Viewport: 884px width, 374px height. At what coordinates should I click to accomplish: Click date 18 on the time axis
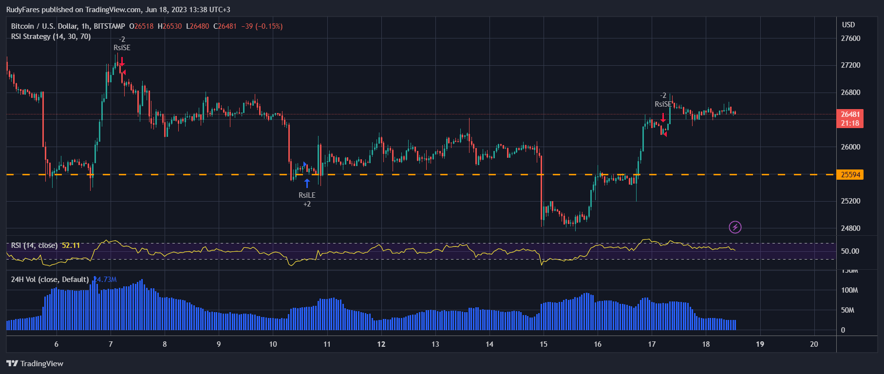pyautogui.click(x=706, y=344)
